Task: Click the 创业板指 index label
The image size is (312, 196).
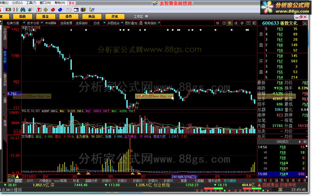Action: coord(162,185)
